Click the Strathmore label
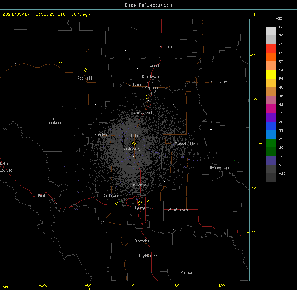 (x=178, y=209)
